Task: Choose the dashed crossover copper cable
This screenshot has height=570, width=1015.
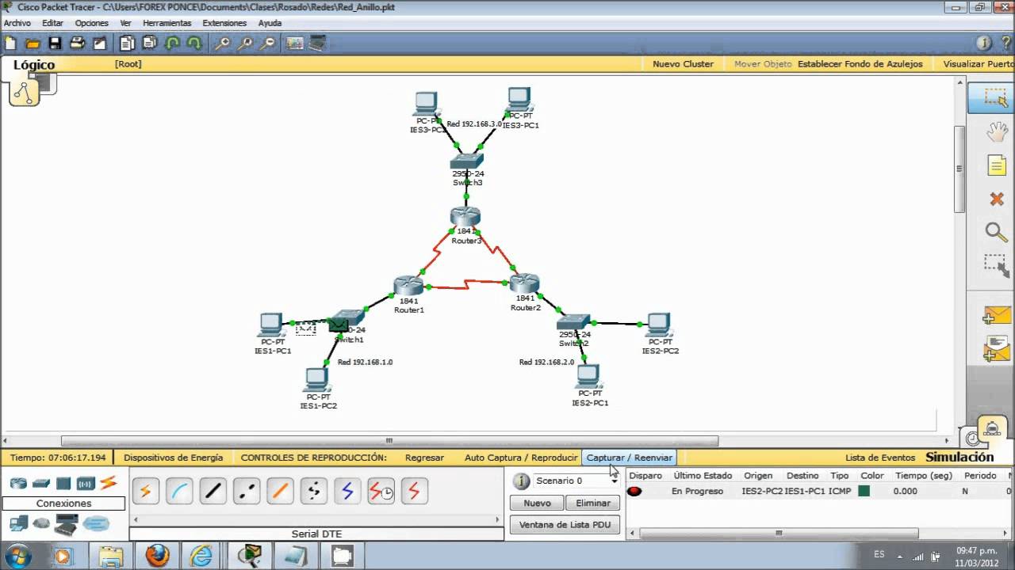Action: 247,492
